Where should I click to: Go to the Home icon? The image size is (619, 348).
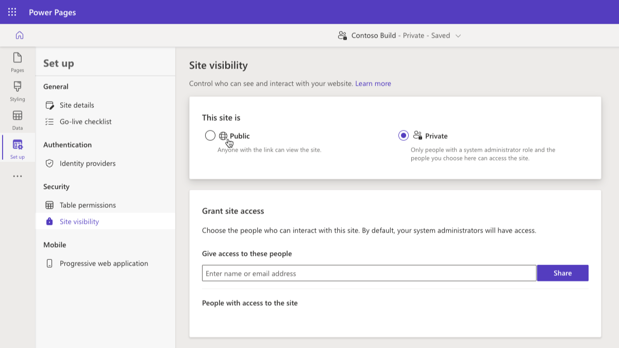(20, 35)
